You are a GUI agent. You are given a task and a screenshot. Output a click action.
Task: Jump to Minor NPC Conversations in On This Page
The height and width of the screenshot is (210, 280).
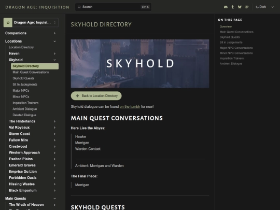(x=236, y=53)
